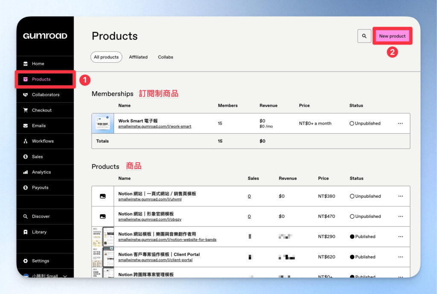Open actions menu for 樂團與音樂創作者用 product
The height and width of the screenshot is (294, 437).
coord(400,236)
